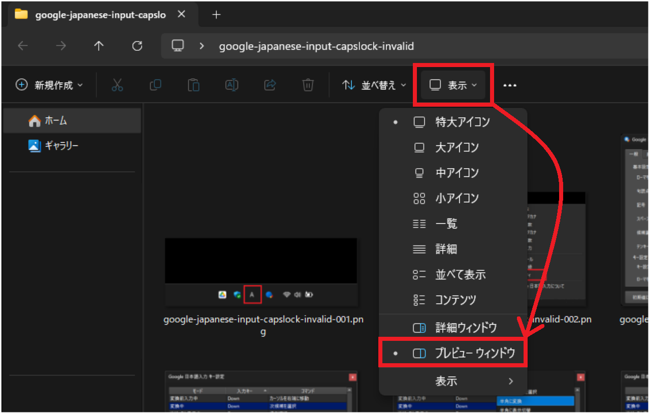Refresh the folder view
The image size is (650, 414).
tap(137, 46)
